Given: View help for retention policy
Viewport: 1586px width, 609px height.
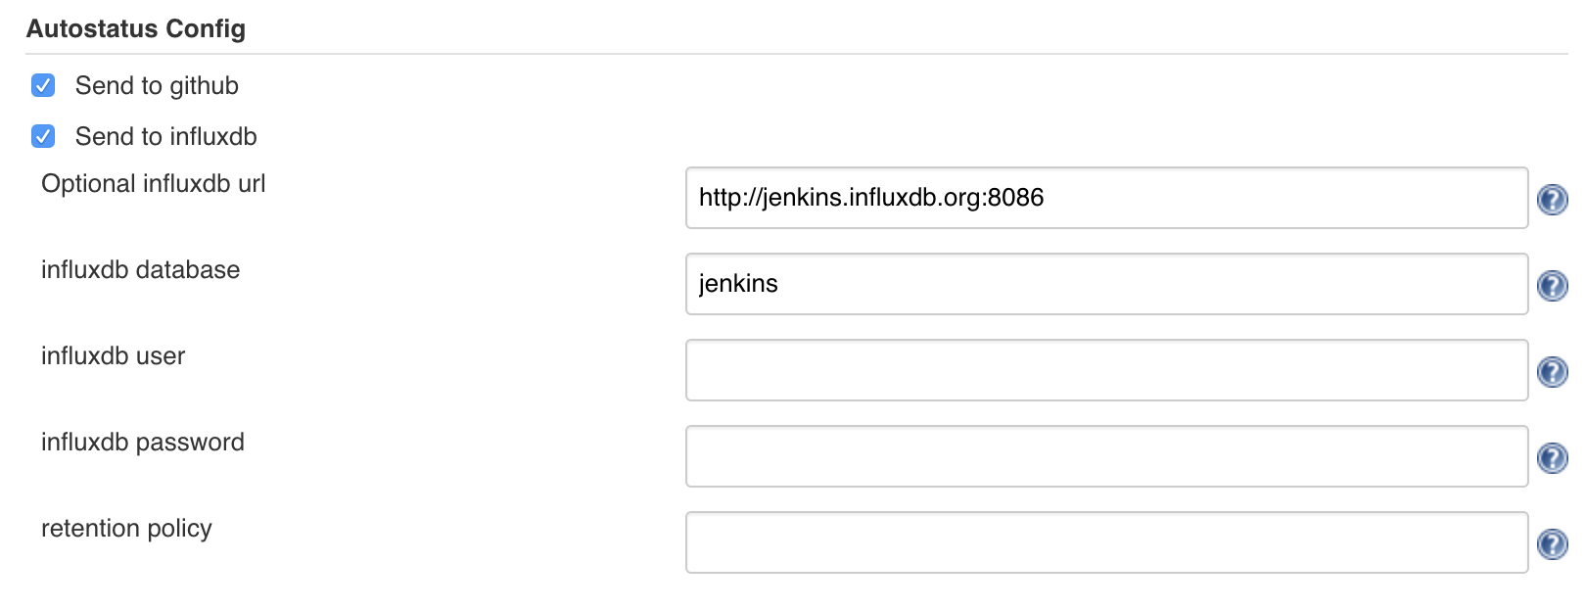Looking at the screenshot, I should (1552, 544).
